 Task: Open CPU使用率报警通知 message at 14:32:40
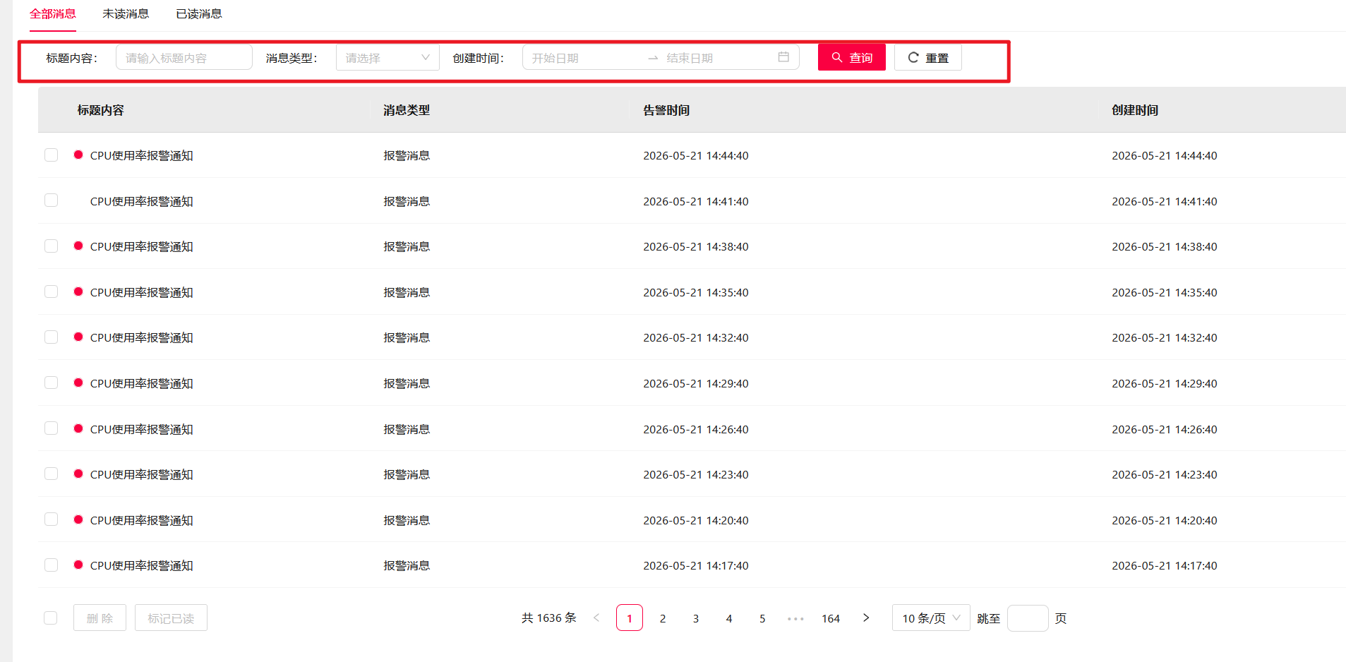coord(141,337)
